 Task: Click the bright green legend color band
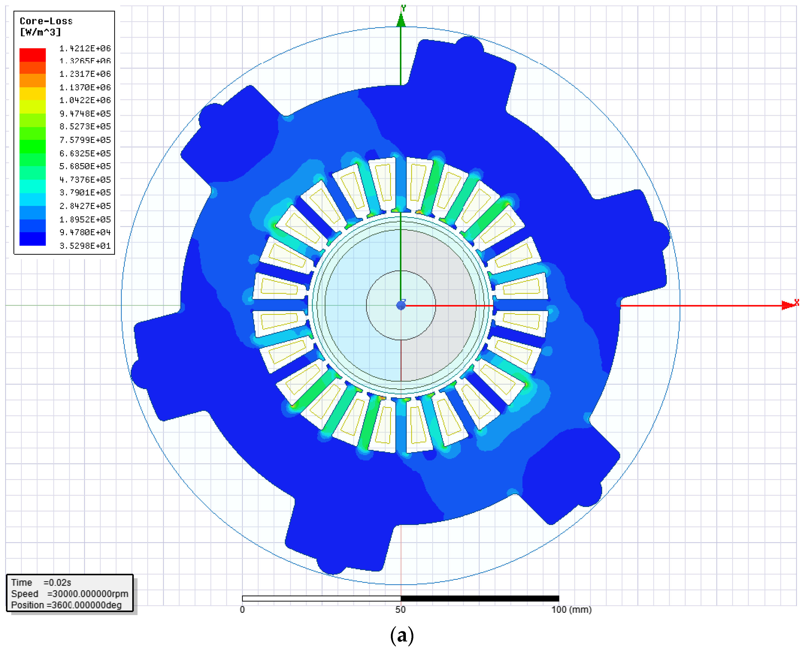[32, 146]
